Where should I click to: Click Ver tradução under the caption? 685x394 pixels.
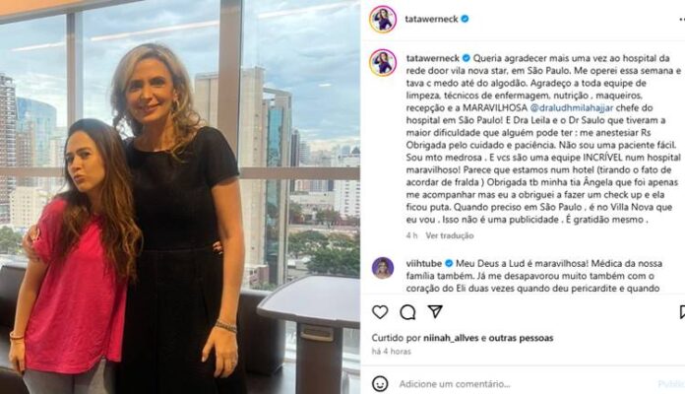click(x=450, y=235)
